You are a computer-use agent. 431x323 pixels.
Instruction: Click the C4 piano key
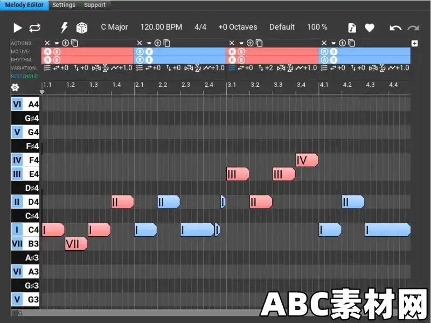25,230
